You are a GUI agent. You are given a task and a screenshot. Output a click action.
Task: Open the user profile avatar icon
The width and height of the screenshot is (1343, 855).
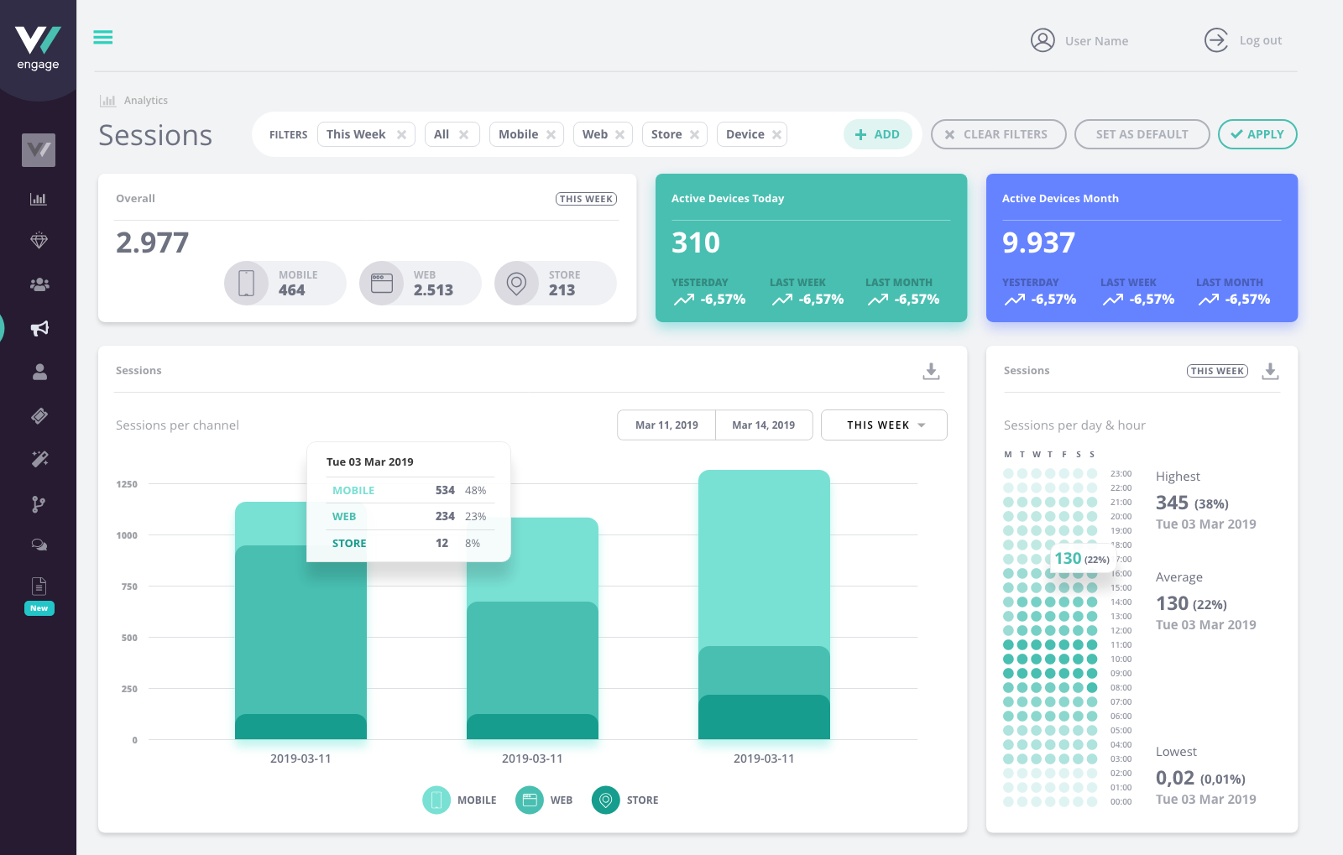[1043, 40]
